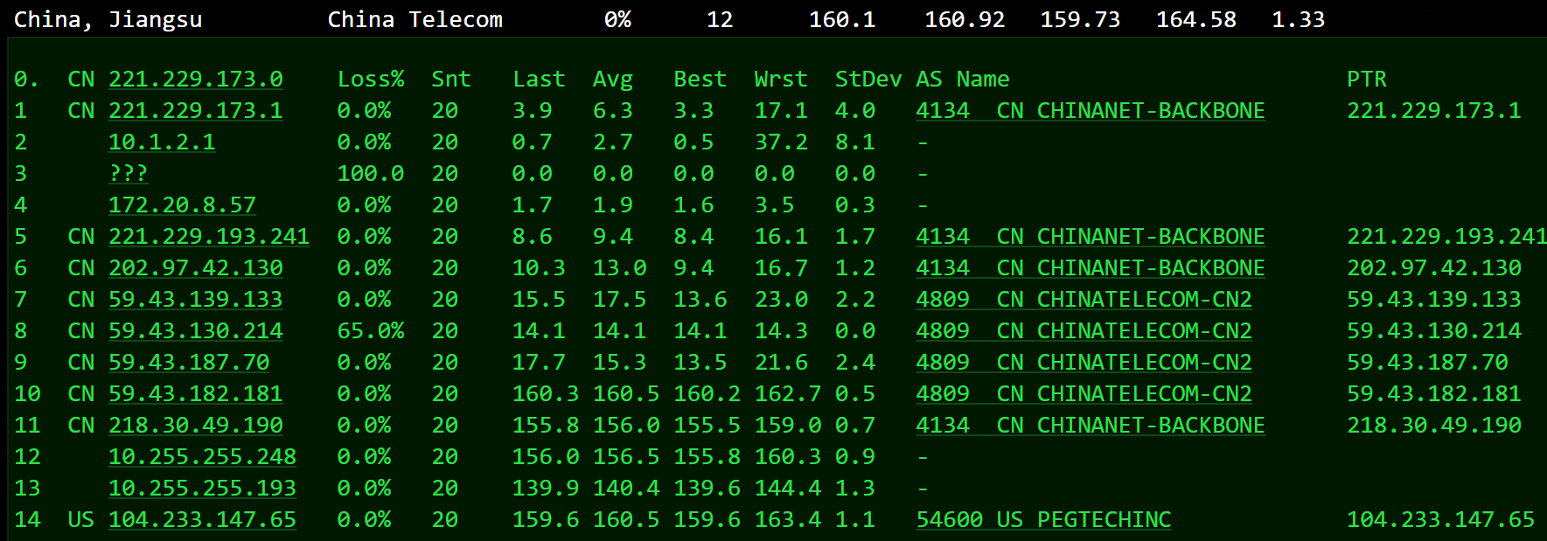
Task: Click the 164.58 value in the summary row
Action: pyautogui.click(x=1196, y=20)
